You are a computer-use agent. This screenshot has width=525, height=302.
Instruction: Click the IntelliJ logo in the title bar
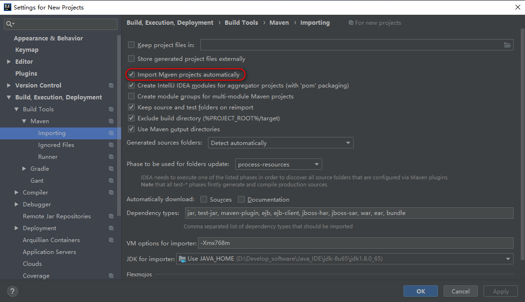click(7, 7)
